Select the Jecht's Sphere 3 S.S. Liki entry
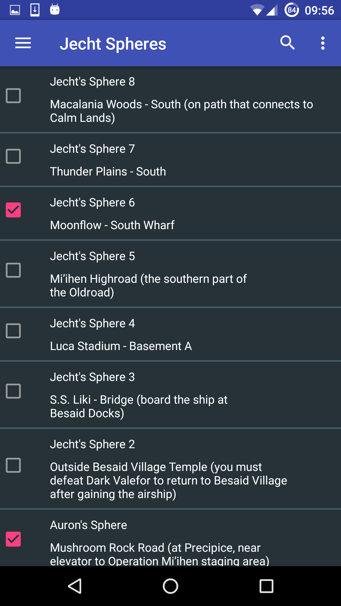This screenshot has height=606, width=341. [170, 395]
